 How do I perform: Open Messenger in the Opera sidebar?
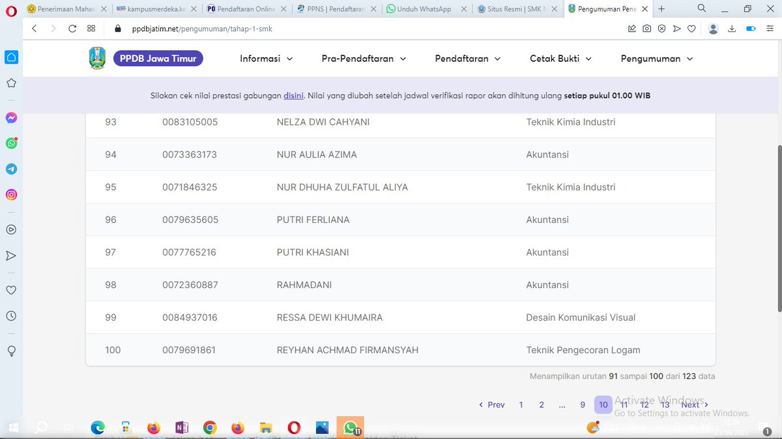point(11,118)
